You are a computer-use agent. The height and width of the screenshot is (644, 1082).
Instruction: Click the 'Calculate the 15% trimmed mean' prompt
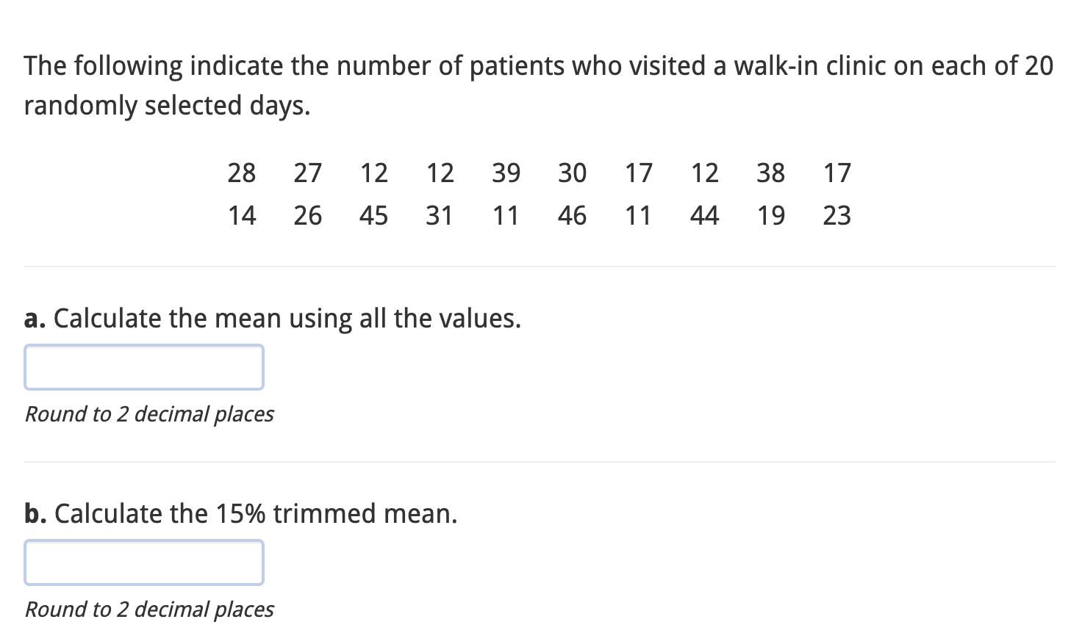(241, 513)
